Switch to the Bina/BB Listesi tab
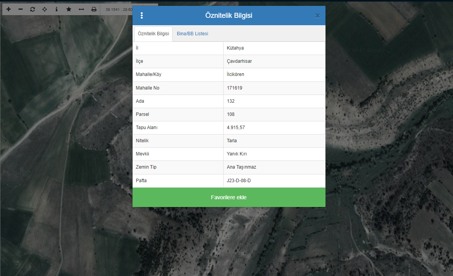This screenshot has height=276, width=453. [x=192, y=34]
